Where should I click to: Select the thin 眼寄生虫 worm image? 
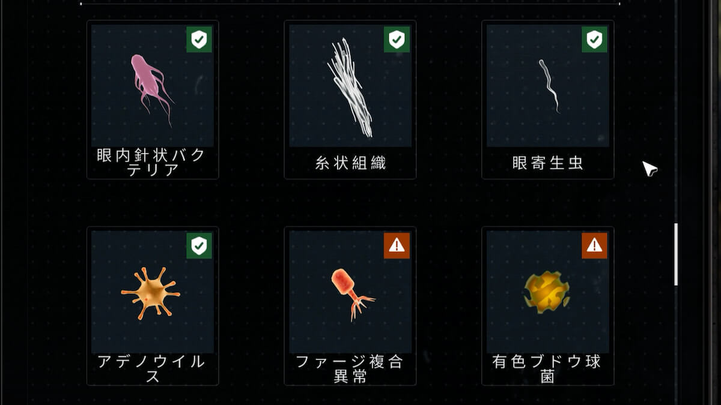pos(547,86)
